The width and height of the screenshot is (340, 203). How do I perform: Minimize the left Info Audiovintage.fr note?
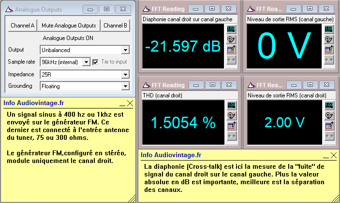tap(122, 104)
